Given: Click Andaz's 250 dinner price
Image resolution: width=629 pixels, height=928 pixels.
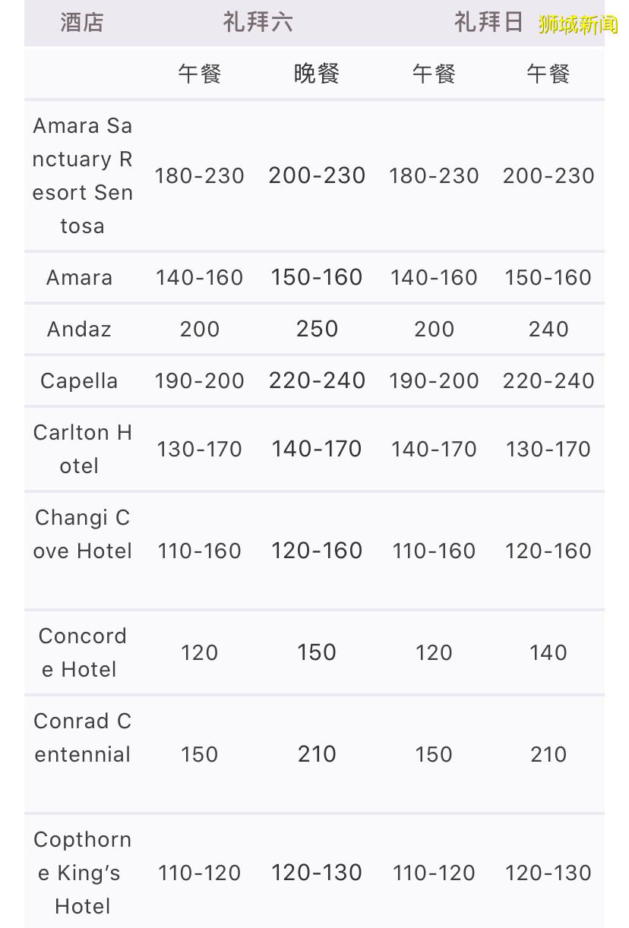Looking at the screenshot, I should pos(317,330).
